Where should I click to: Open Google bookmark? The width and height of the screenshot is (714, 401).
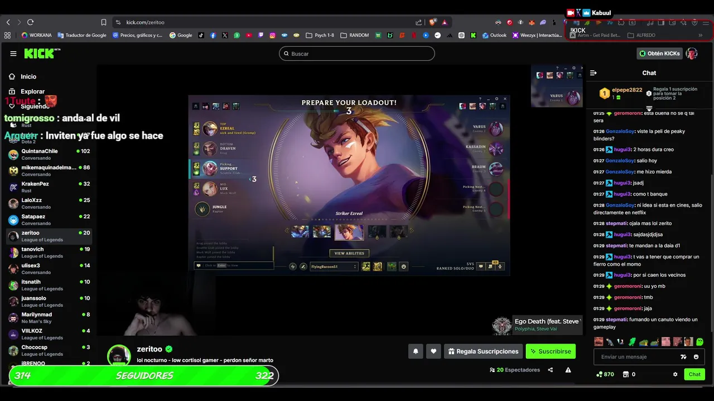[181, 35]
